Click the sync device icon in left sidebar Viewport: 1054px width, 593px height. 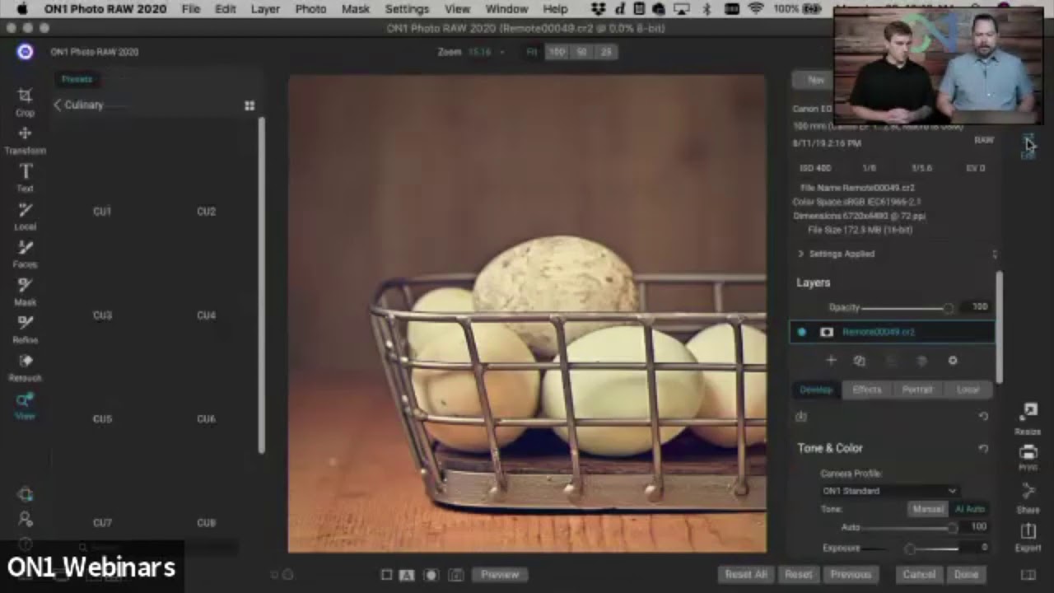coord(25,494)
